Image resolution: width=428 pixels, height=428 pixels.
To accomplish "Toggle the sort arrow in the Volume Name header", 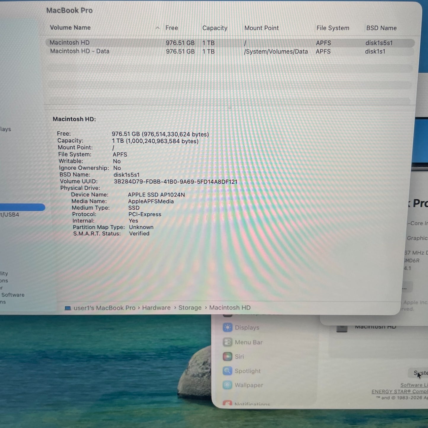I will point(158,28).
